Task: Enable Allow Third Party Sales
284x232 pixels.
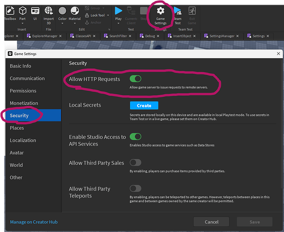Action: tap(136, 162)
